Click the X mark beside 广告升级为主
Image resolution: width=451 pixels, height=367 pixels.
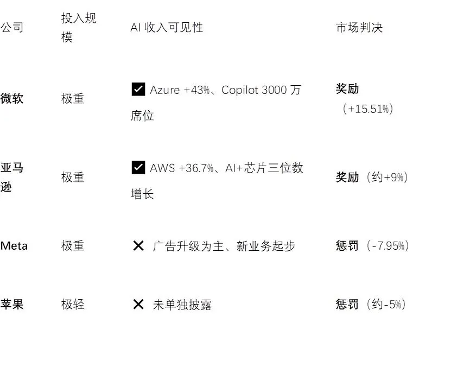(138, 246)
